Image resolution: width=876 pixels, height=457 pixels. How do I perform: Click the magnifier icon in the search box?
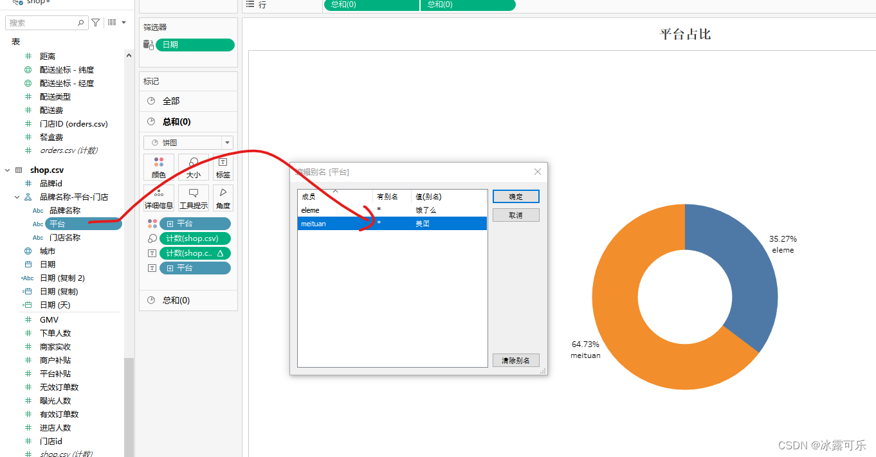(80, 22)
